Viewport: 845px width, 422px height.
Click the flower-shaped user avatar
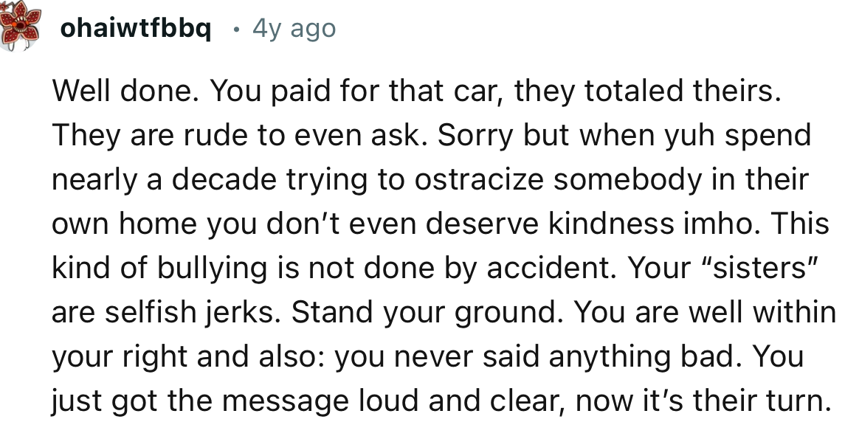pos(22,27)
